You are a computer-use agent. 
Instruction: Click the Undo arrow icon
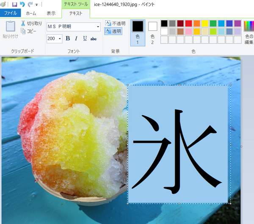tap(22, 4)
